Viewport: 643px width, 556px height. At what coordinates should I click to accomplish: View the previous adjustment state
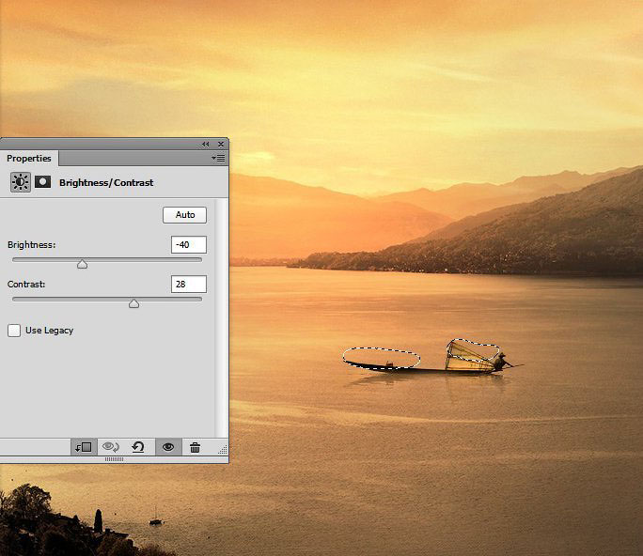point(111,447)
